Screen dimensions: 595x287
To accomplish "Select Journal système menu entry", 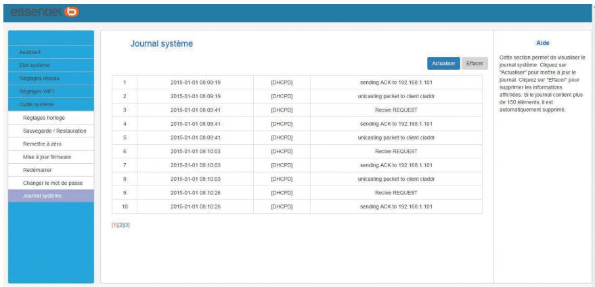I will coord(43,196).
